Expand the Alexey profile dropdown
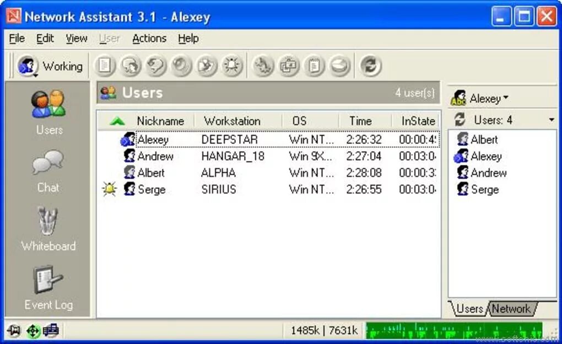 tap(479, 98)
